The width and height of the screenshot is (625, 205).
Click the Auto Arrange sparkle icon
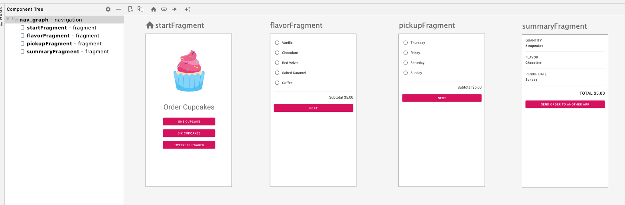point(187,9)
